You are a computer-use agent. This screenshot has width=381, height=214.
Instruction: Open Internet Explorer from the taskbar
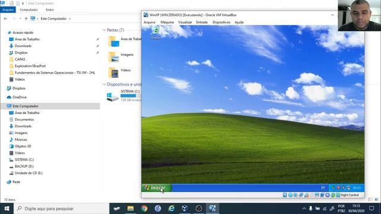[x=171, y=209]
